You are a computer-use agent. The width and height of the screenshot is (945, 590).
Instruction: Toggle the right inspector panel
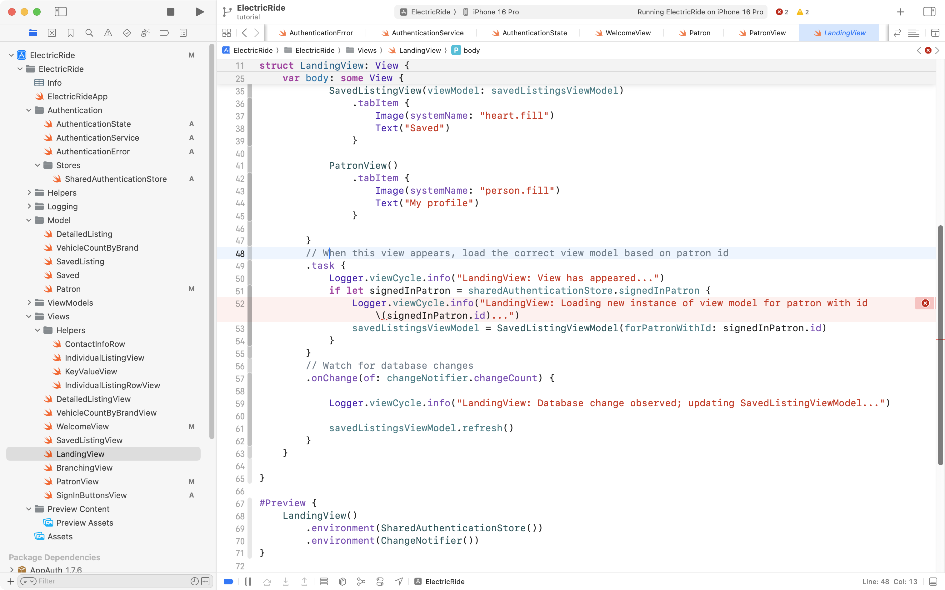click(929, 12)
